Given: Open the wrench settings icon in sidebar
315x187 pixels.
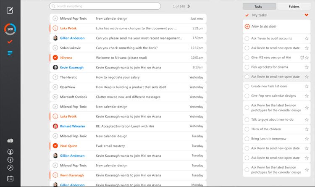Looking at the screenshot, I should click(10, 168).
